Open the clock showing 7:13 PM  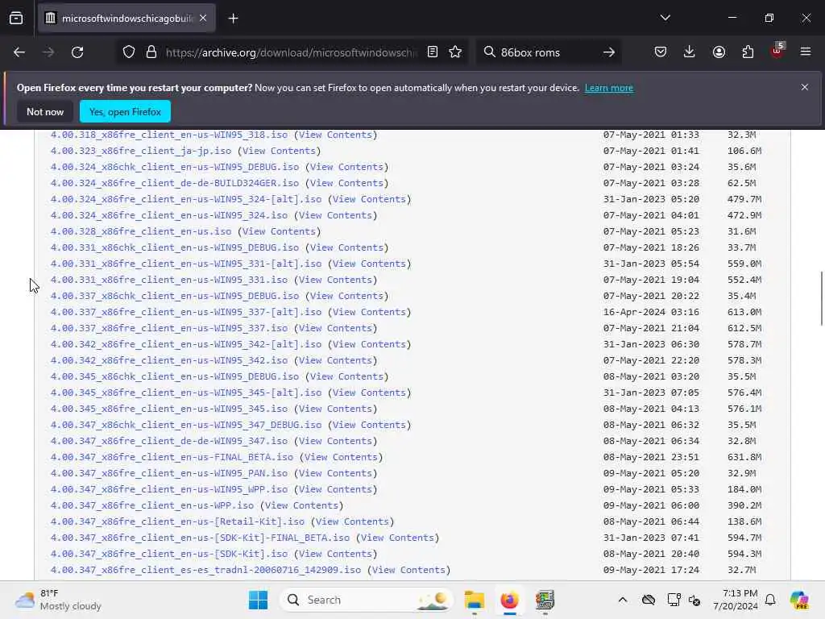[736, 600]
